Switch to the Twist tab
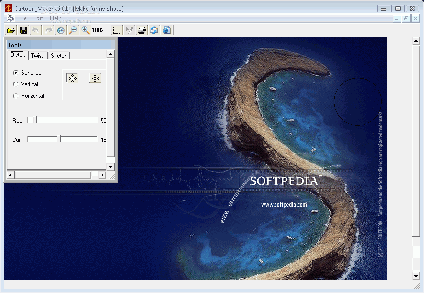The image size is (424, 293). 37,56
